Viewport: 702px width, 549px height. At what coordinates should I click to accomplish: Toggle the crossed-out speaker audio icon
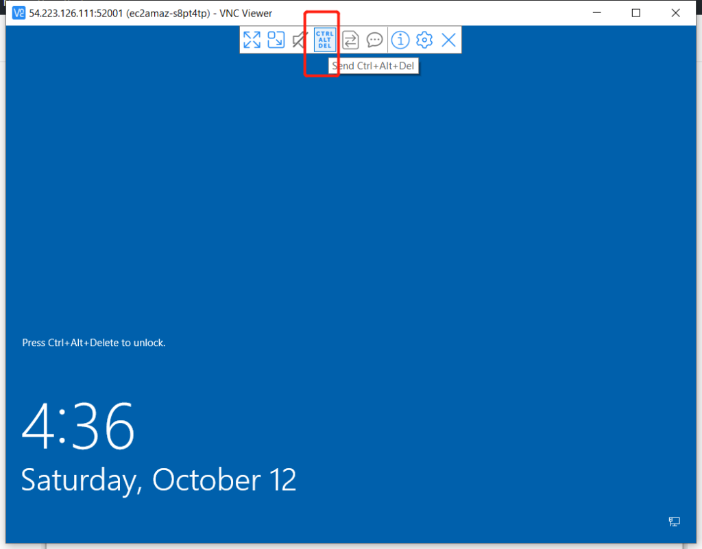[300, 40]
